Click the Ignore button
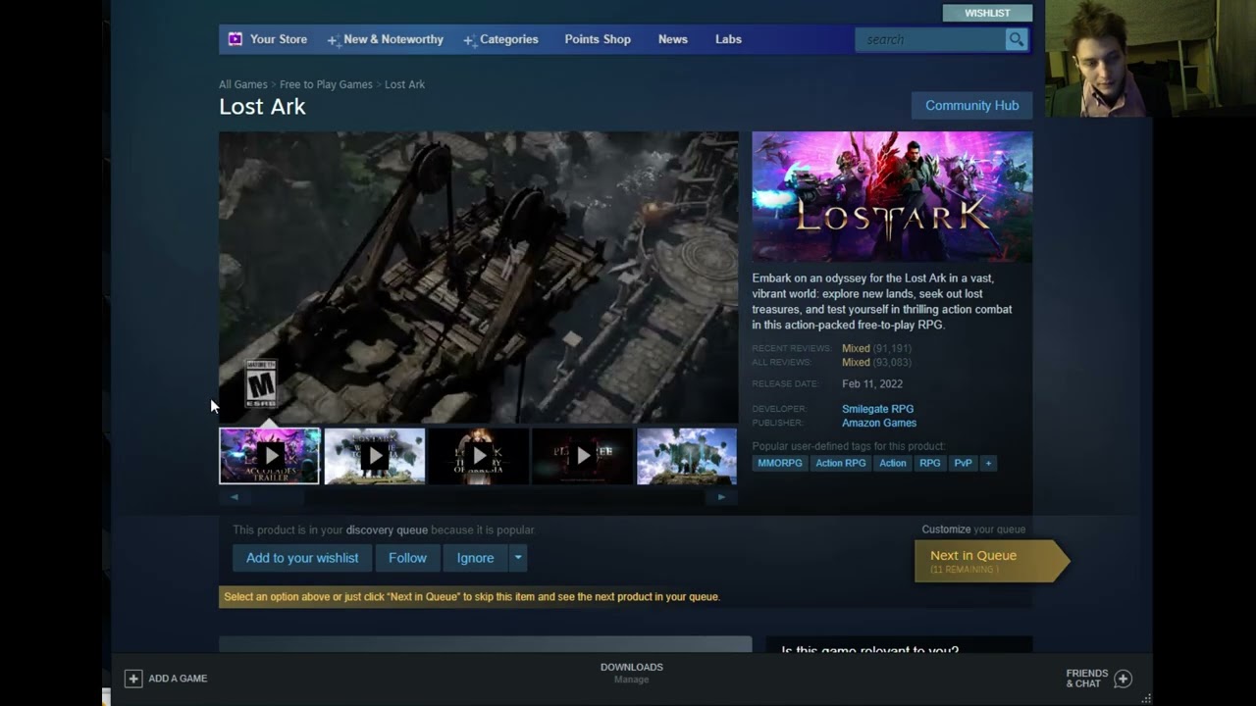Viewport: 1256px width, 706px height. pos(475,558)
